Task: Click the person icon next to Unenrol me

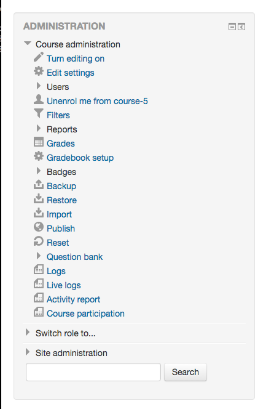Action: pyautogui.click(x=39, y=99)
